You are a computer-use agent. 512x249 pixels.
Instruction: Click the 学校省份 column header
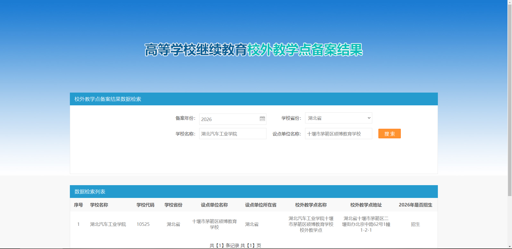[173, 205]
